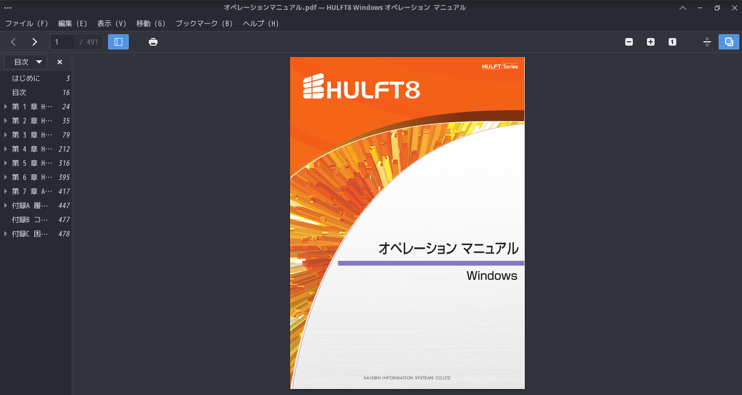Expand the 第 6 章 outline entry
This screenshot has height=395, width=742.
point(6,177)
